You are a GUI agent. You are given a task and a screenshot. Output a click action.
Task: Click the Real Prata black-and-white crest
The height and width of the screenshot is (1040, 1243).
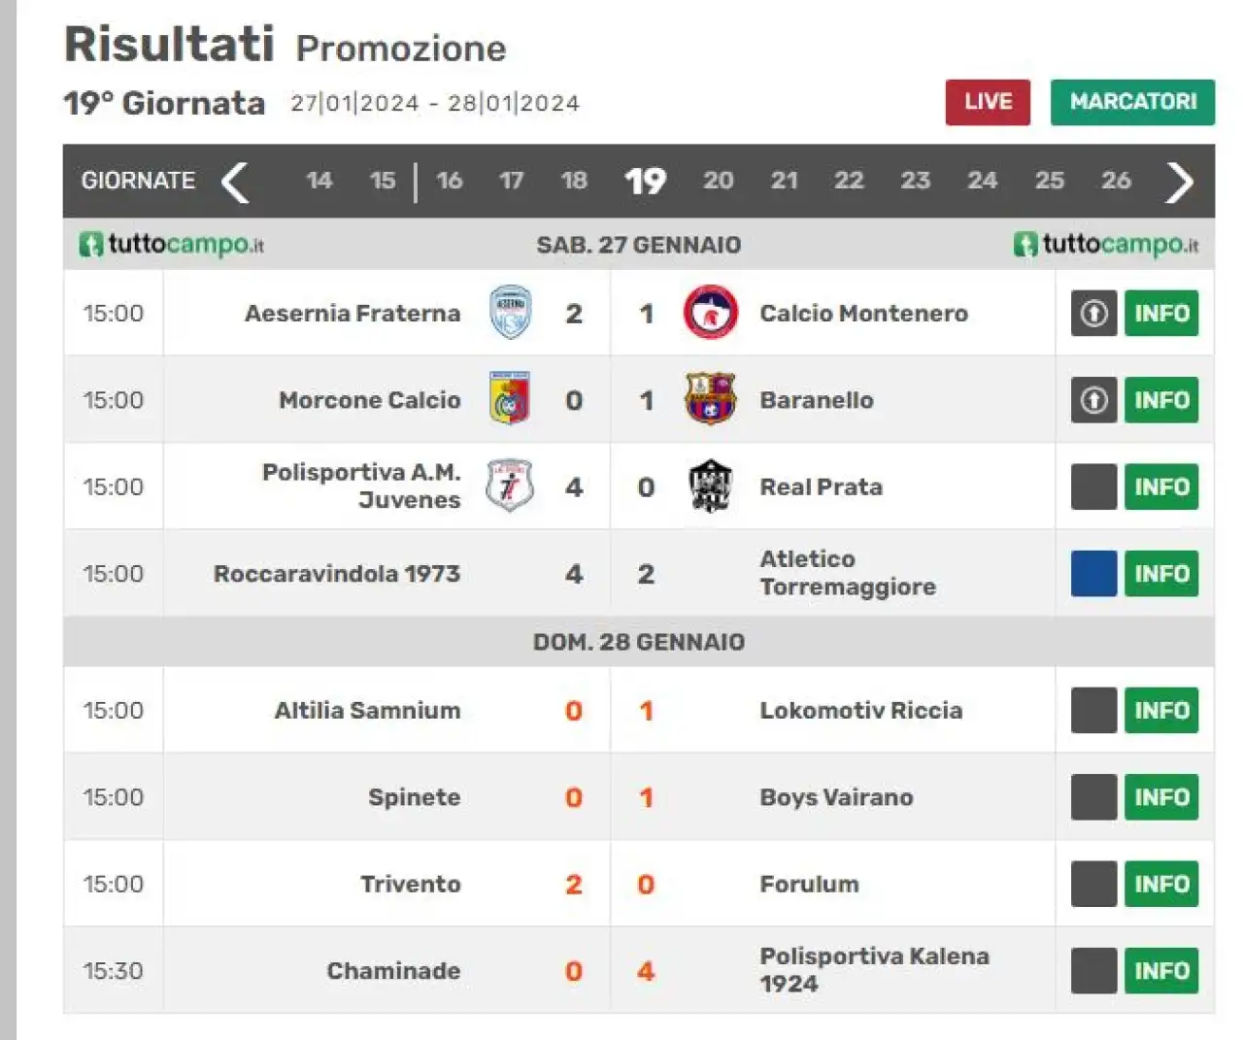pyautogui.click(x=710, y=486)
